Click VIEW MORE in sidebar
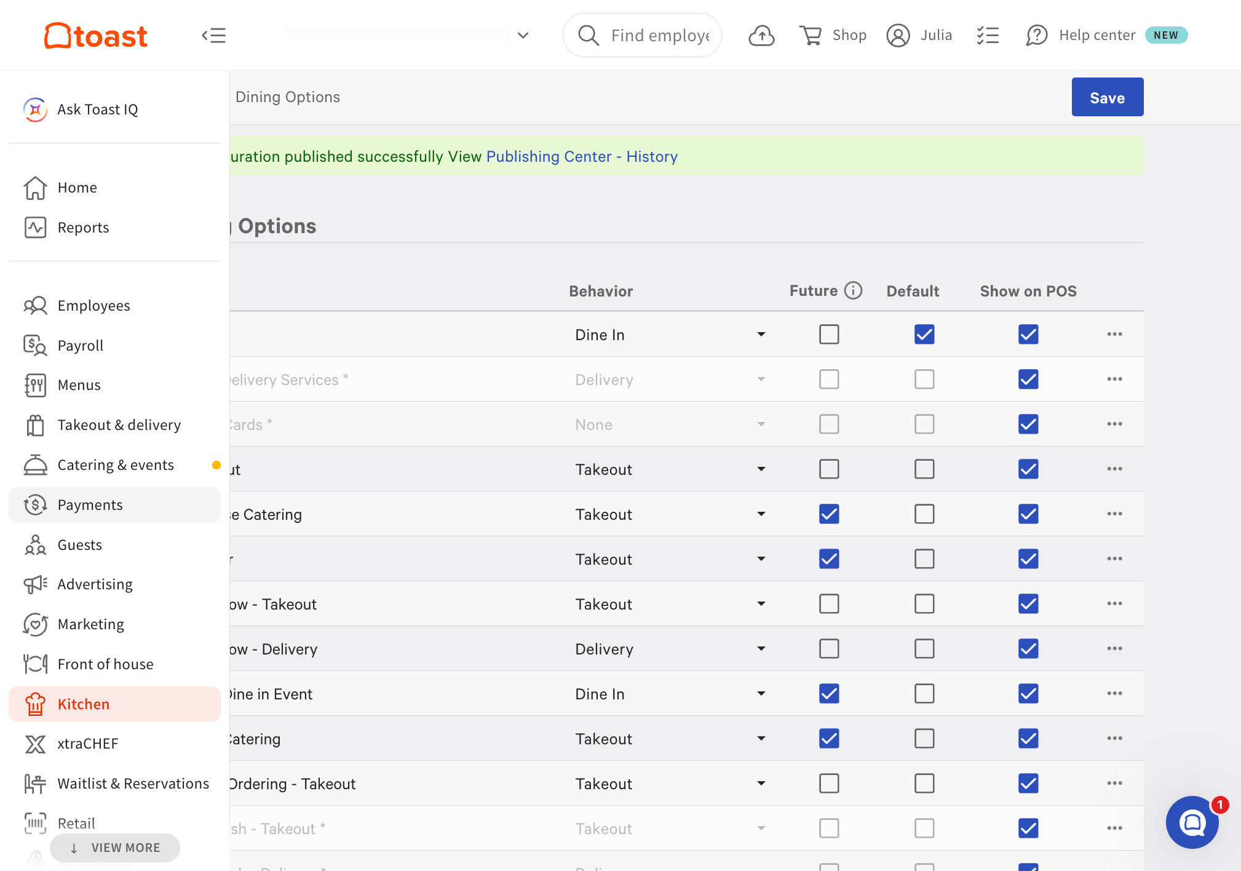 [x=115, y=848]
